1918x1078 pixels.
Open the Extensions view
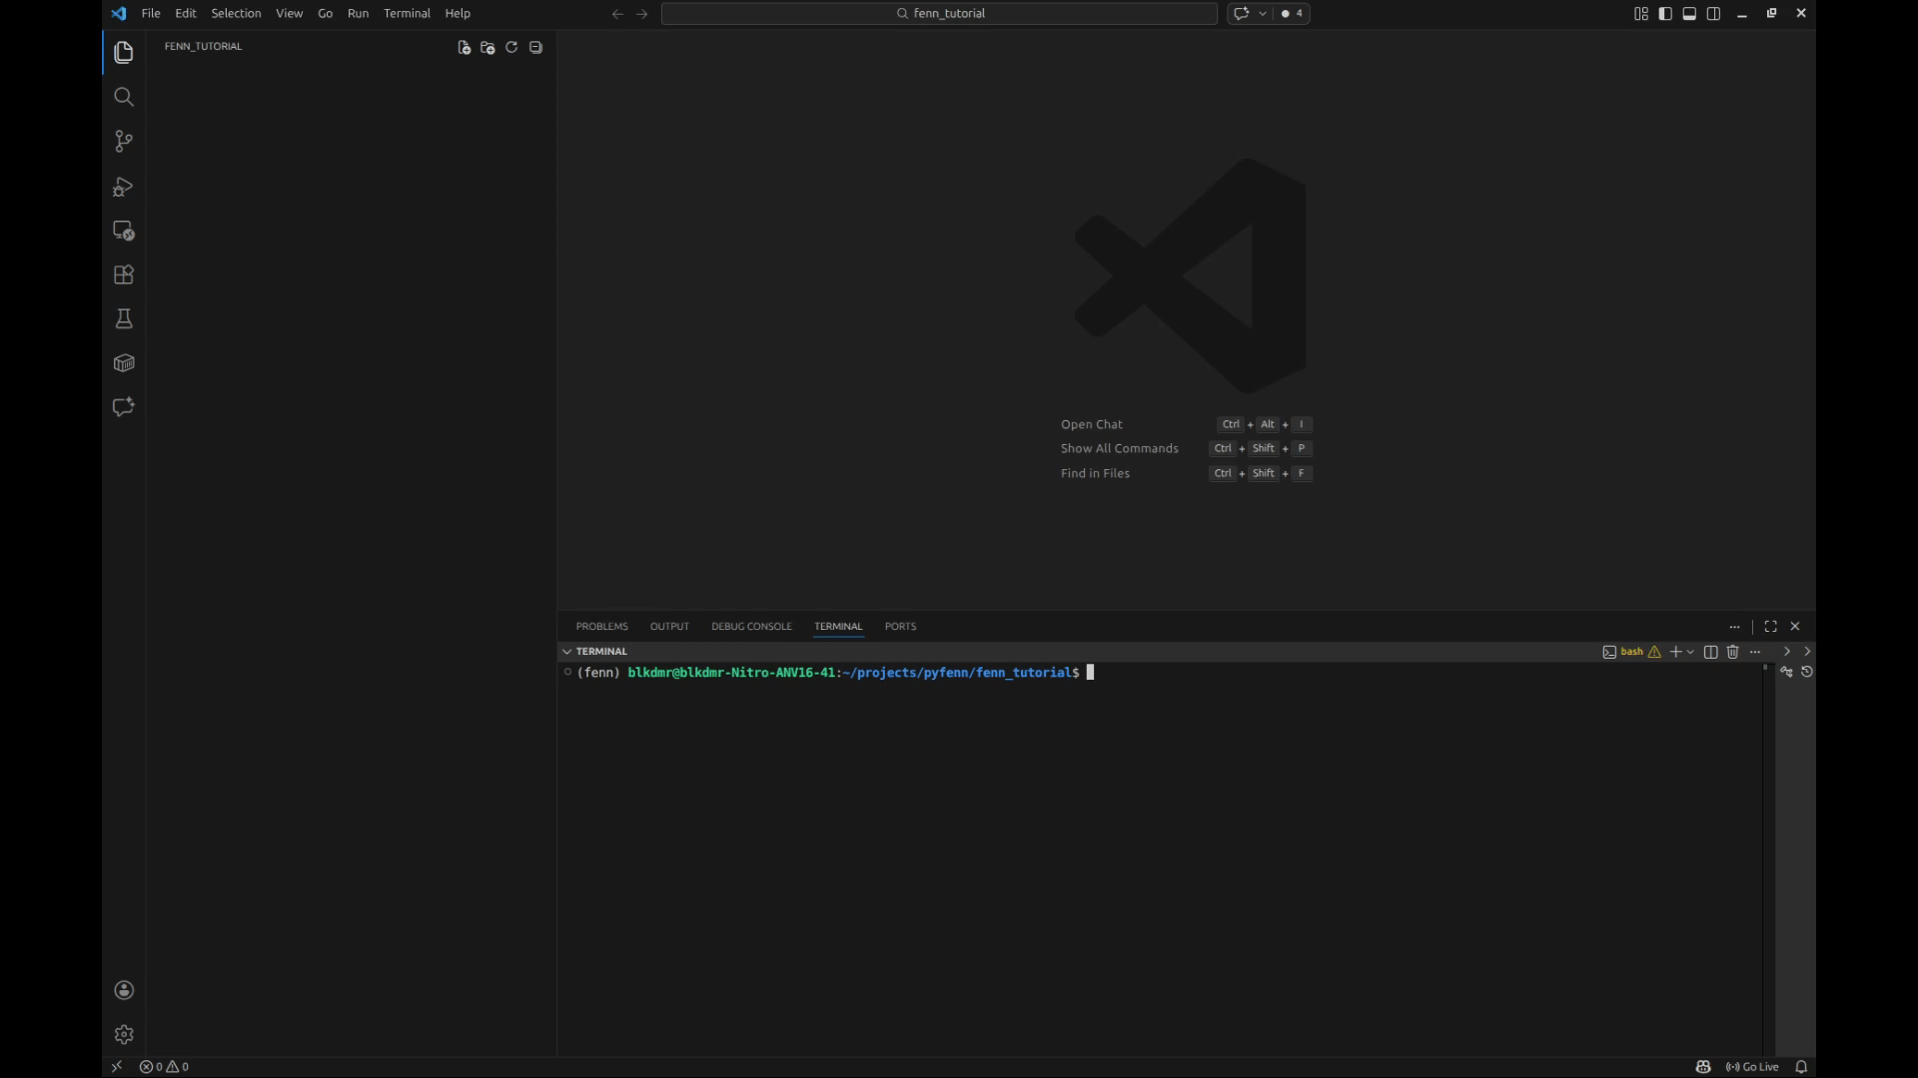(124, 274)
